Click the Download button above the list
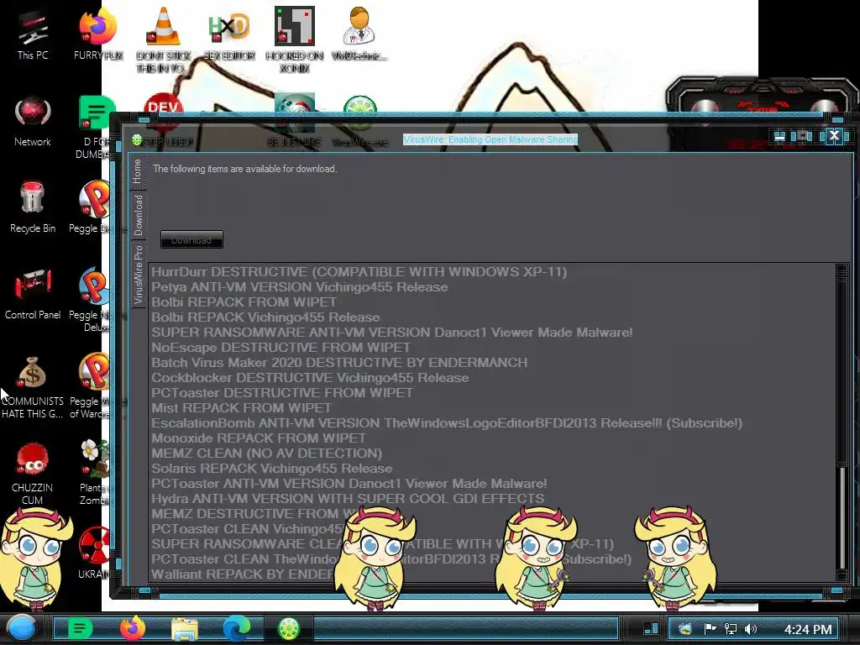This screenshot has width=860, height=645. 191,239
